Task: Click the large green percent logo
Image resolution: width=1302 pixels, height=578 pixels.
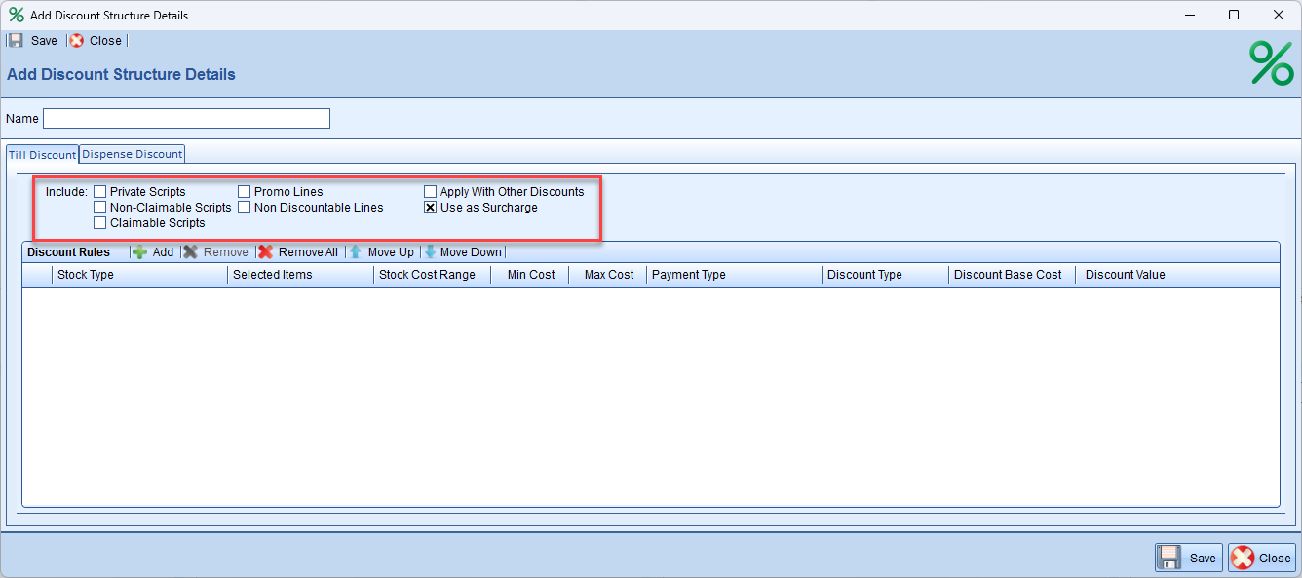Action: pos(1271,64)
